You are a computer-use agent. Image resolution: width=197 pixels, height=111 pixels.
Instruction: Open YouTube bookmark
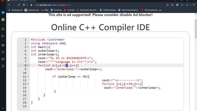pos(69,10)
